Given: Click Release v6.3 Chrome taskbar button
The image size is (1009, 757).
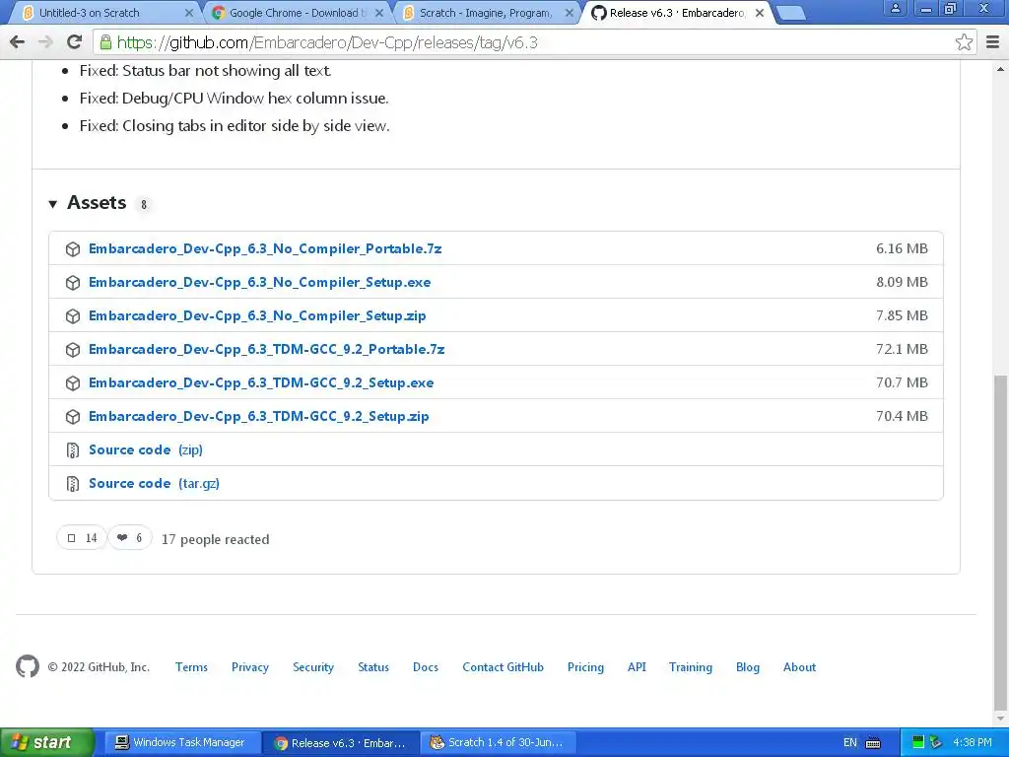Looking at the screenshot, I should (341, 742).
